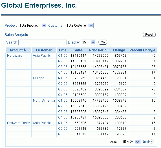Click the percent change value -27
161x148 pixels.
(x=153, y=67)
